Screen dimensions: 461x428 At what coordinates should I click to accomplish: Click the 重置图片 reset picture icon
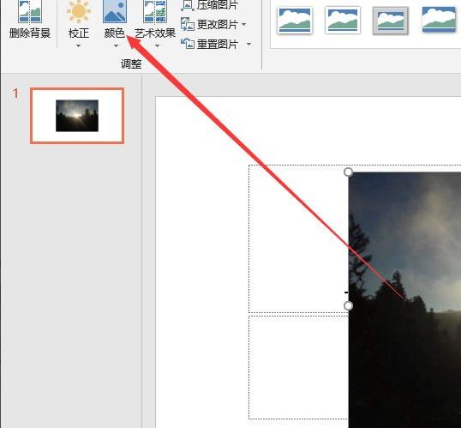click(x=188, y=44)
